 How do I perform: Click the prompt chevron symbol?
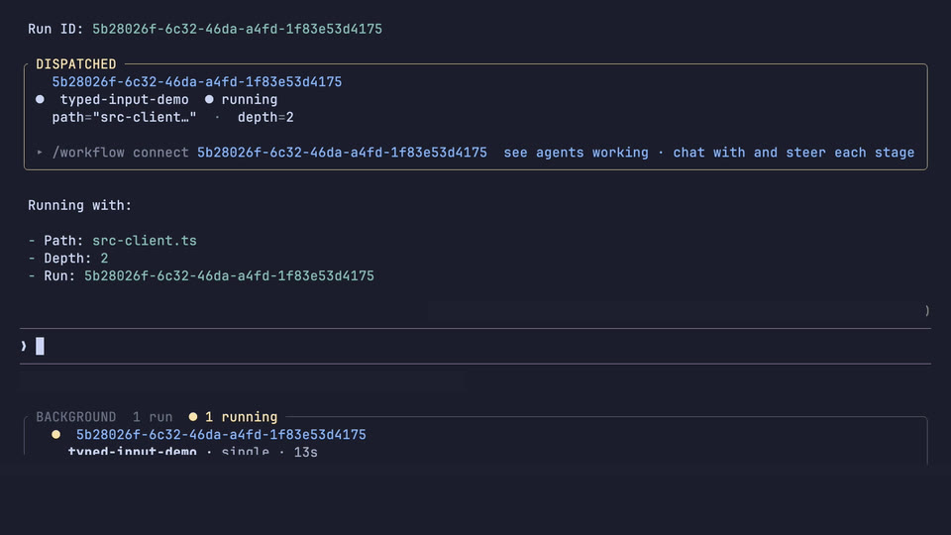[24, 347]
